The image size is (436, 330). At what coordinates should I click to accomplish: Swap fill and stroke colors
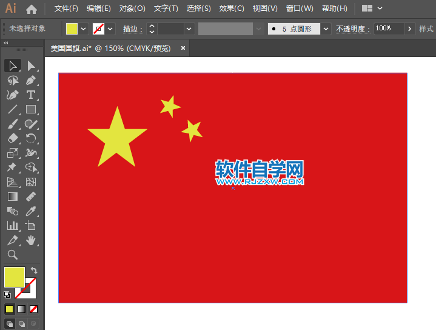34,270
